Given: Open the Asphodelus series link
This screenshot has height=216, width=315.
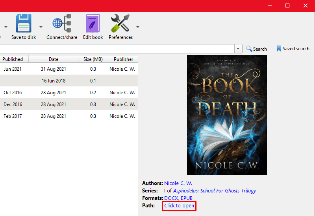Looking at the screenshot, I should pyautogui.click(x=215, y=190).
